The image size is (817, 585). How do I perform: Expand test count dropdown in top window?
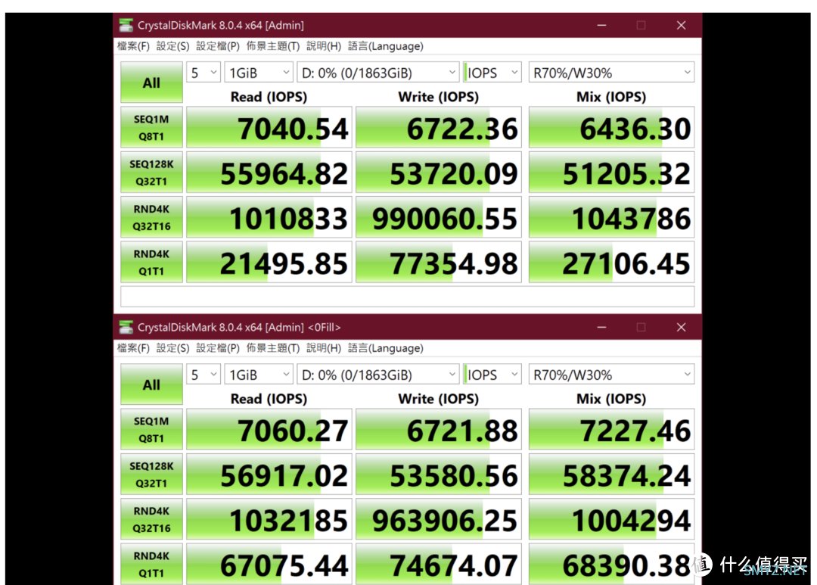[203, 73]
